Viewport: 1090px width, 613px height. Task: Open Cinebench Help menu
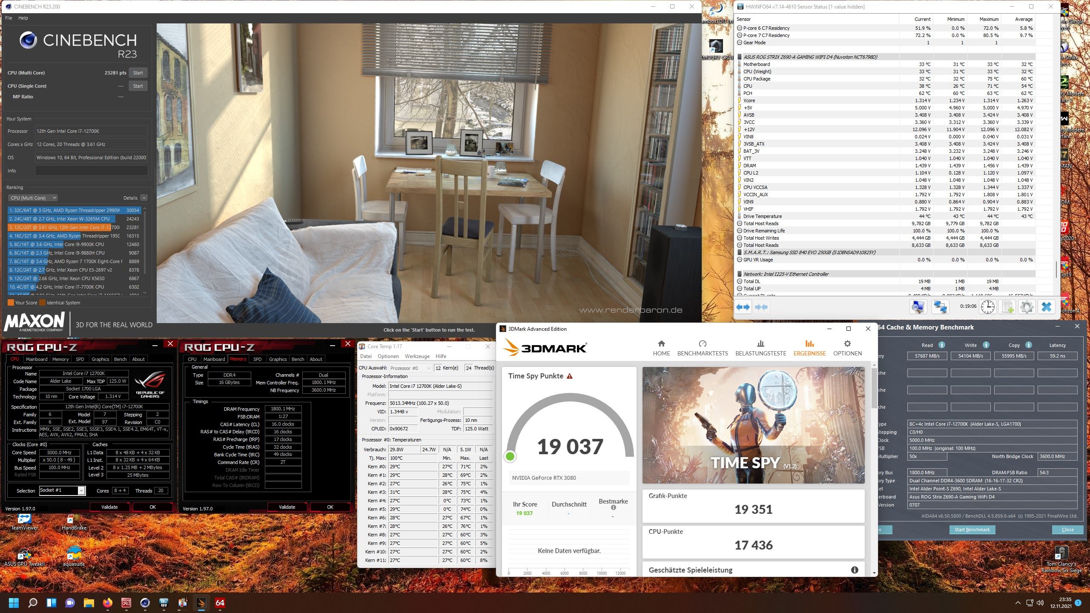[23, 18]
